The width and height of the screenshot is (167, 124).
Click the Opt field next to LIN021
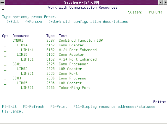[5, 73]
